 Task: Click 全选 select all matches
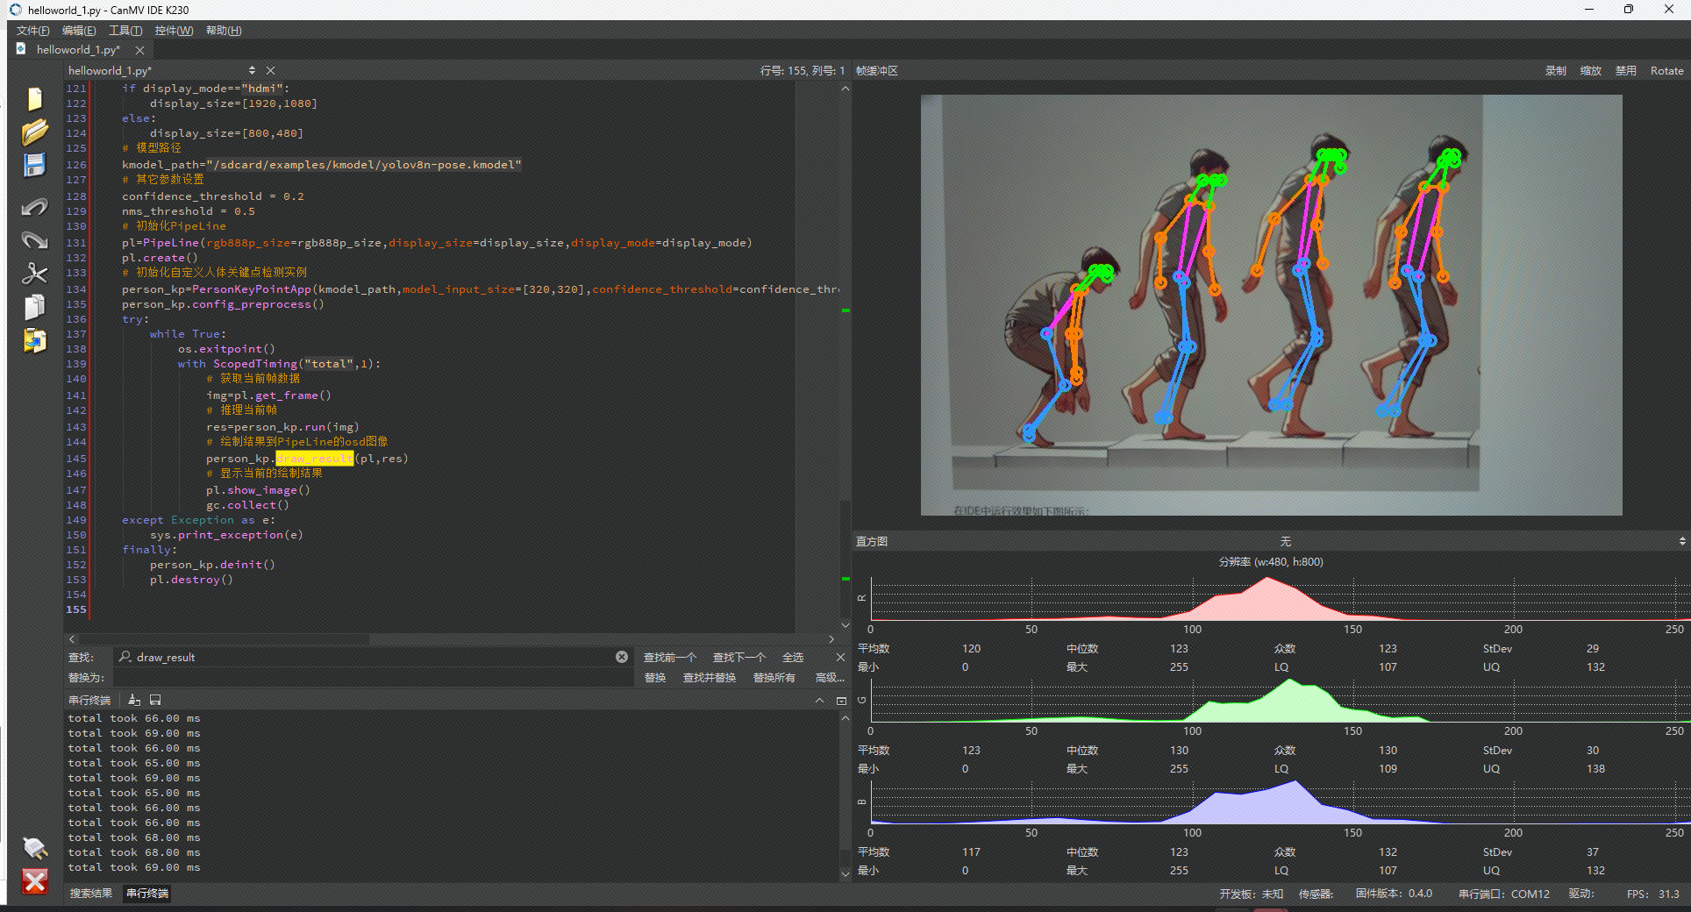coord(793,657)
